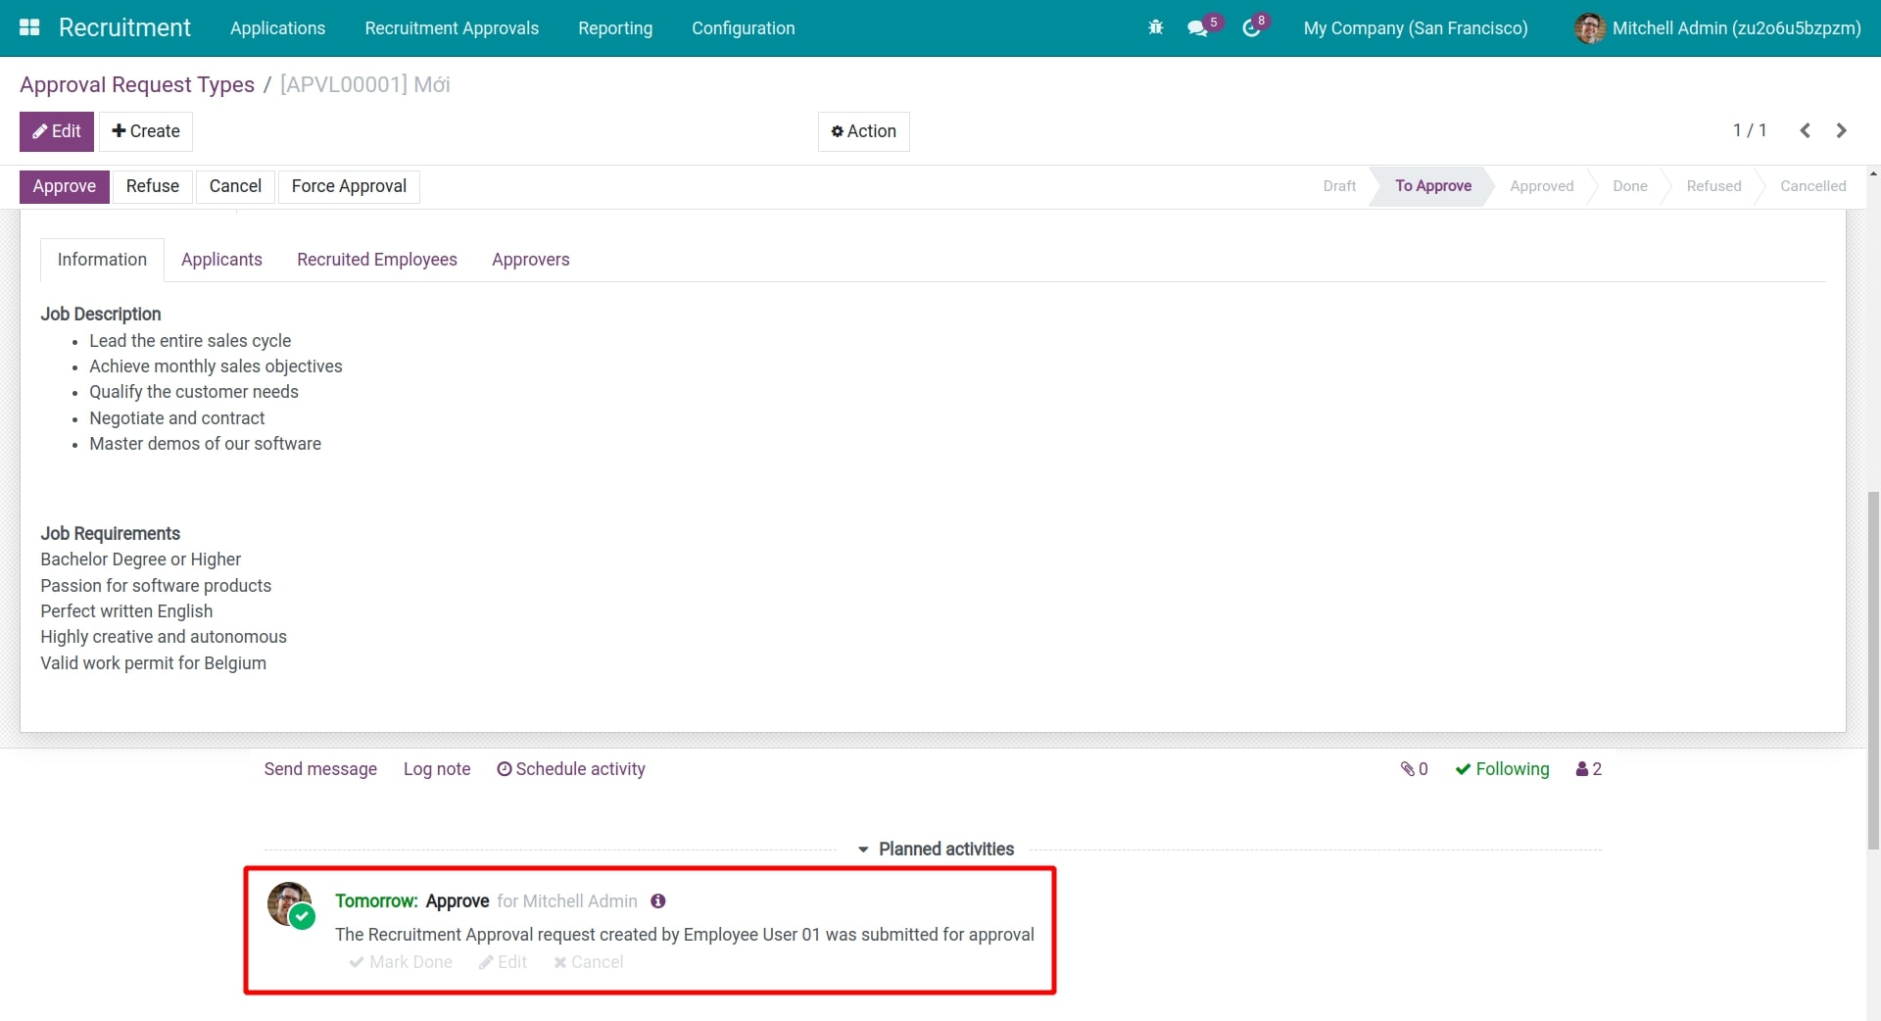
Task: Go to the previous record arrow
Action: pos(1805,130)
